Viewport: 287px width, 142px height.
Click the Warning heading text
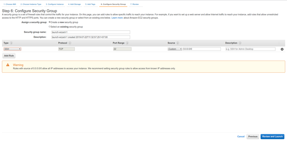click(x=18, y=65)
